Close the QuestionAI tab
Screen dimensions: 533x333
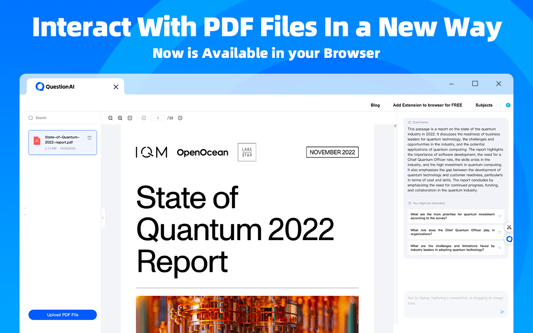[x=116, y=87]
